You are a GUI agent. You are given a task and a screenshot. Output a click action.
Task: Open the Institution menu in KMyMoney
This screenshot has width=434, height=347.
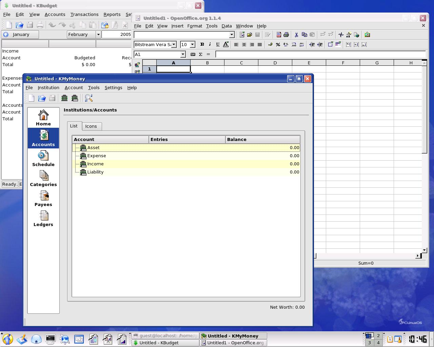[48, 87]
